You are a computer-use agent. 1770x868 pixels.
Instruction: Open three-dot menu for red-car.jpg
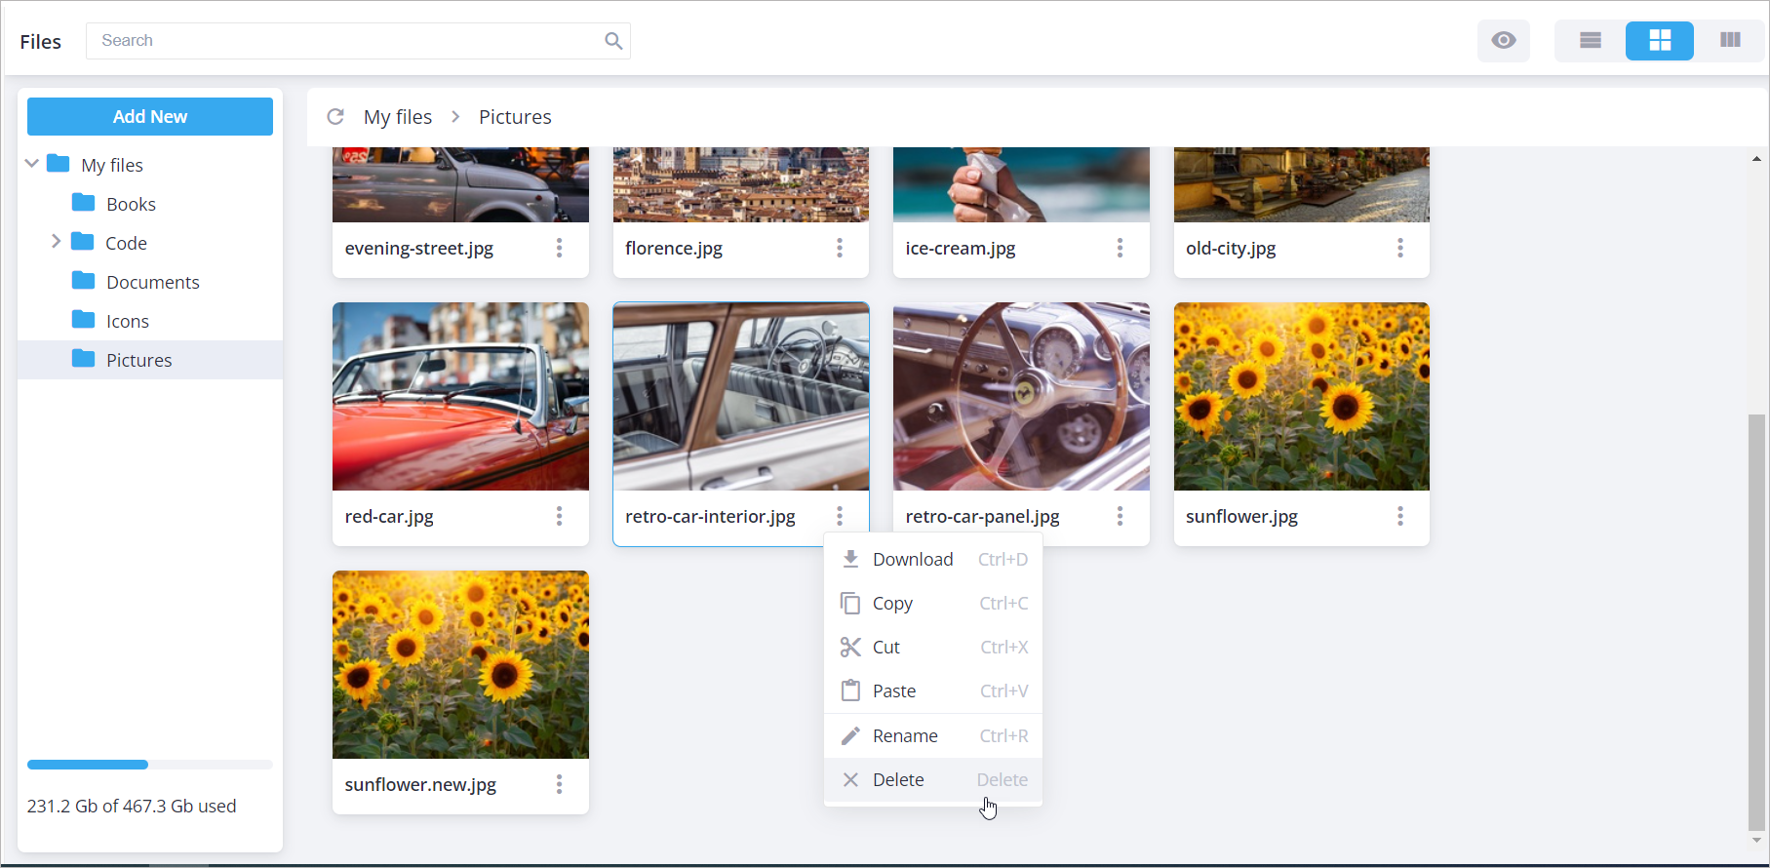pyautogui.click(x=559, y=516)
